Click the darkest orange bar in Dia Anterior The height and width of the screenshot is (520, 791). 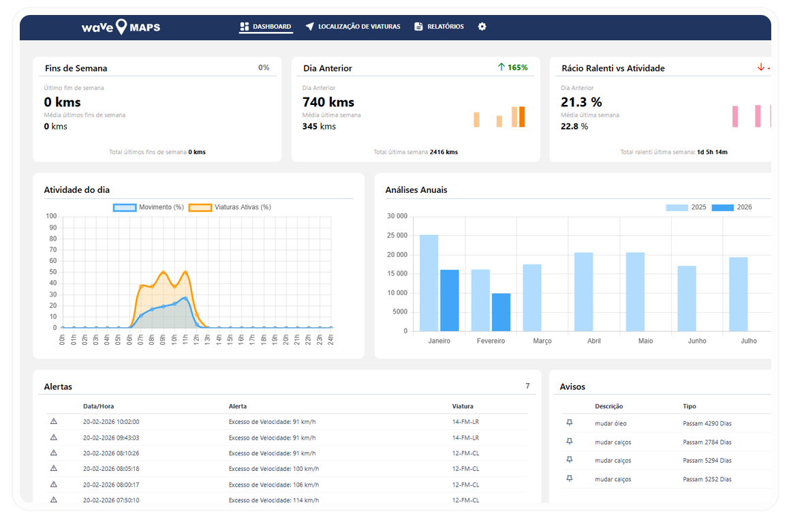(522, 117)
